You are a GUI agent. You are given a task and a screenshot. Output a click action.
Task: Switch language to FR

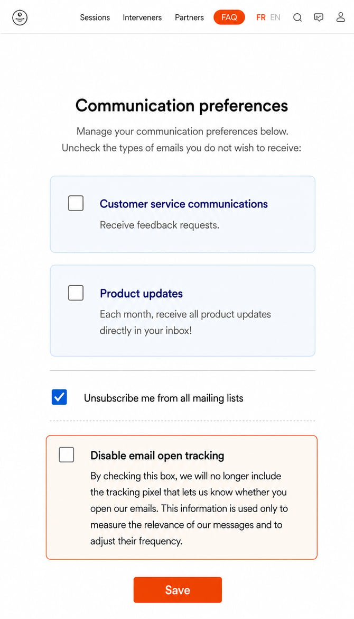click(260, 17)
